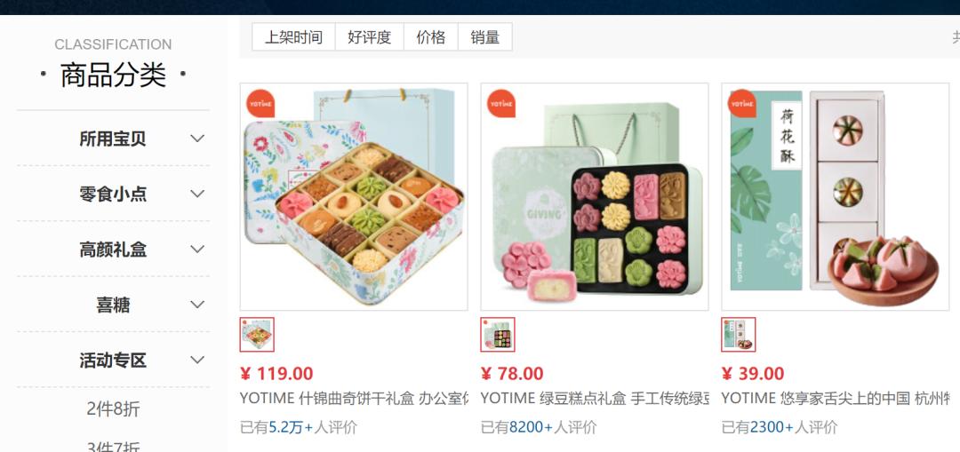
Task: Expand the 活动专区 category chevron
Action: (x=197, y=360)
